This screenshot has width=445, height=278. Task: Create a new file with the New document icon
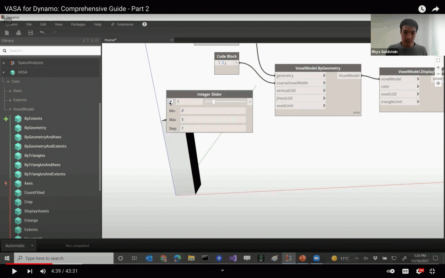pos(7,33)
